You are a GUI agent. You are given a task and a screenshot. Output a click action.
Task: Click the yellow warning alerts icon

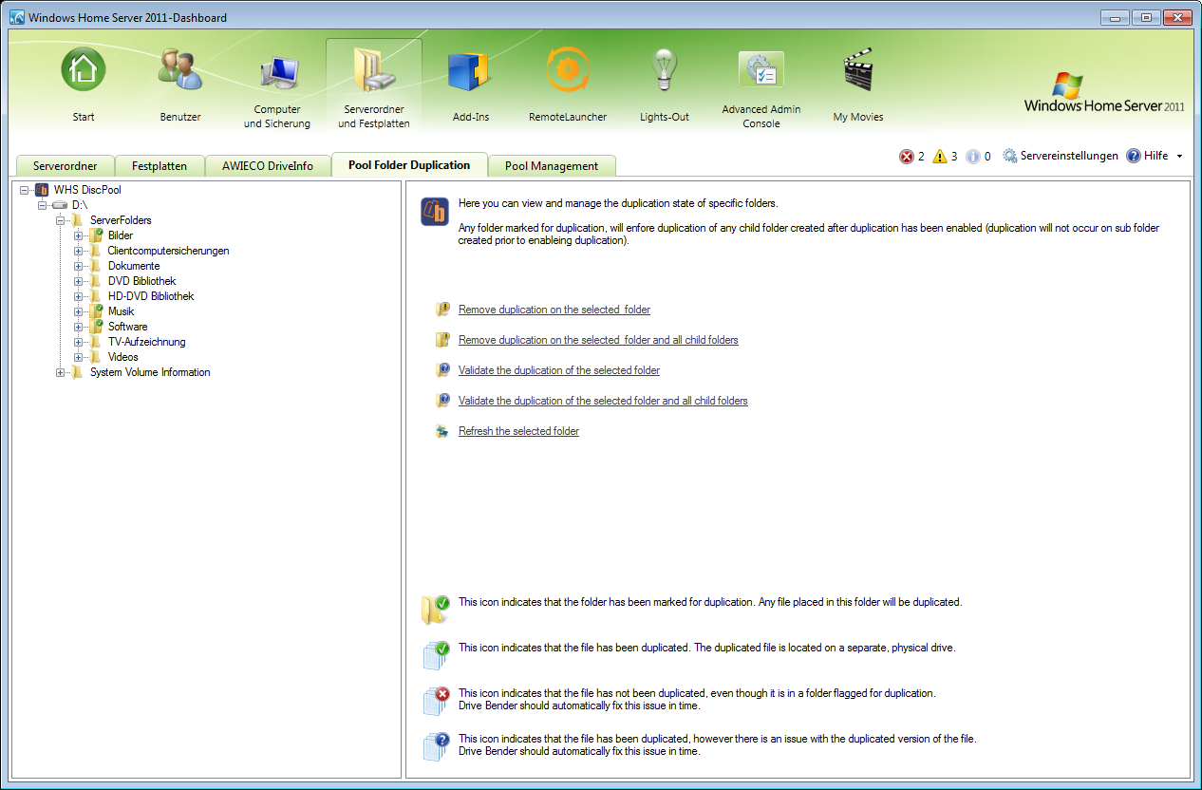click(940, 157)
